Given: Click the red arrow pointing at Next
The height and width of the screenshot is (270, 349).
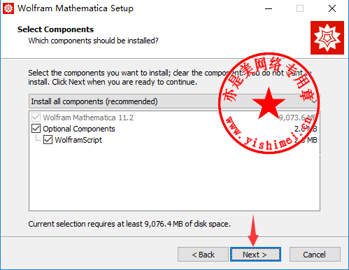Looking at the screenshot, I should pos(253,230).
